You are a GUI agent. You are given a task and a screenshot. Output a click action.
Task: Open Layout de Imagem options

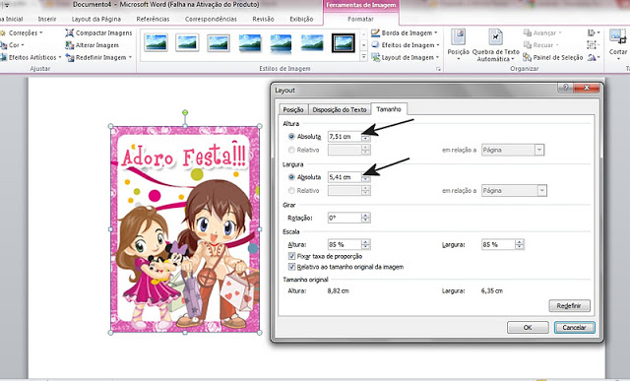[x=406, y=57]
